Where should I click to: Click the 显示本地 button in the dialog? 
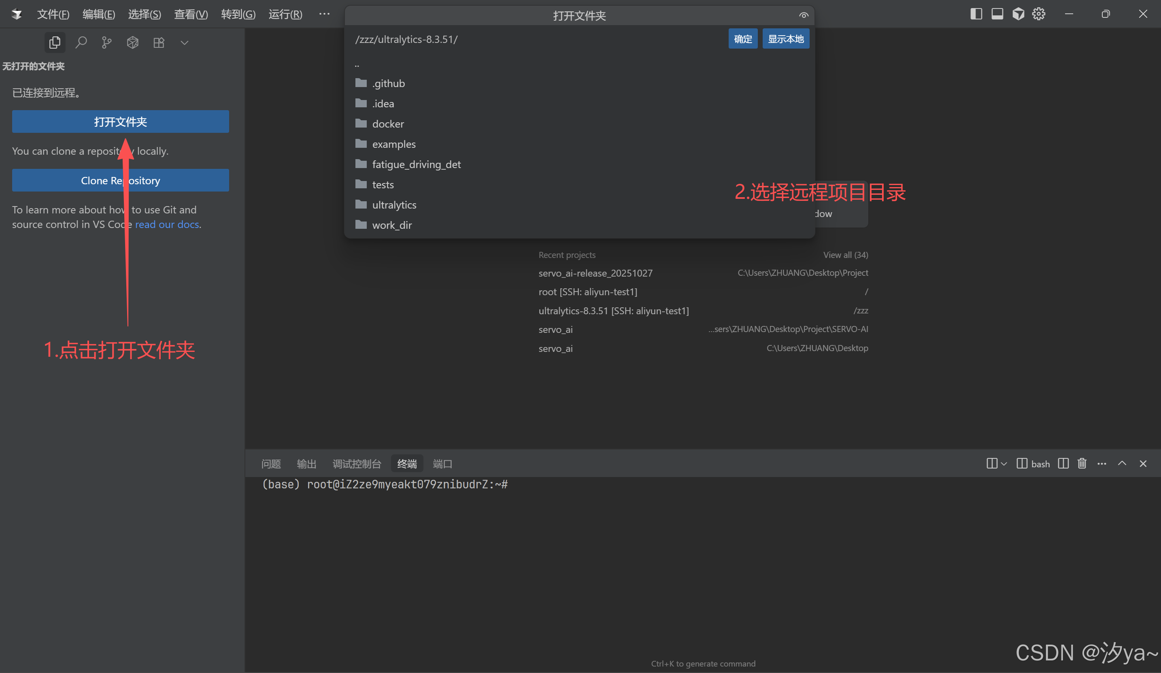point(785,38)
